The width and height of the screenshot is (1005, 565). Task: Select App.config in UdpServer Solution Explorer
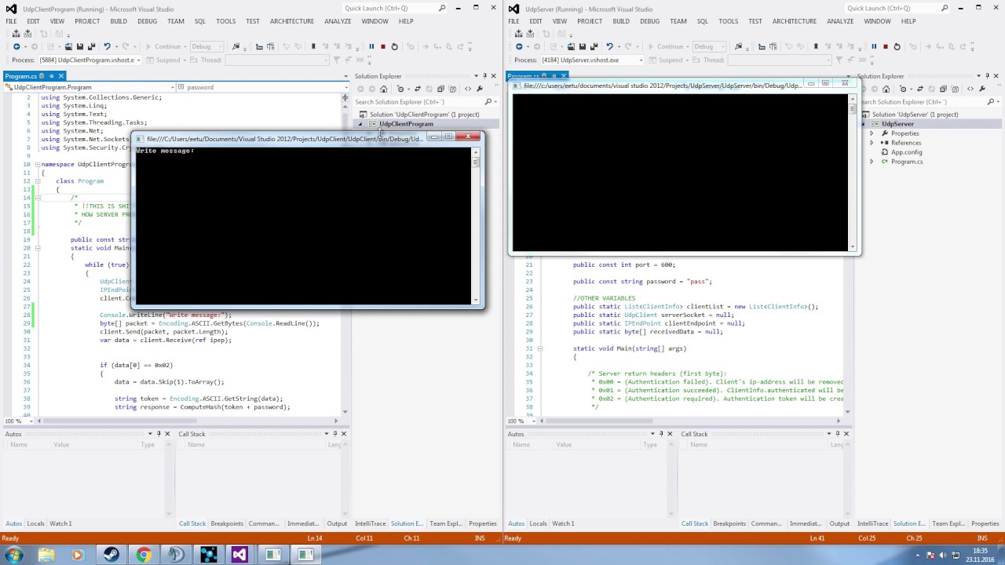coord(906,152)
